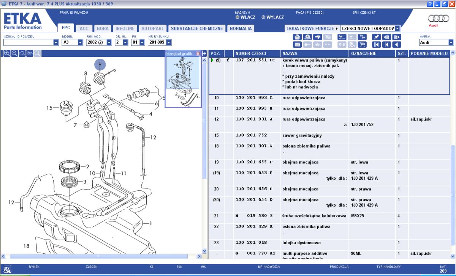Image resolution: width=456 pixels, height=276 pixels.
Task: Zoom out of the parts diagram
Action: coord(14,53)
